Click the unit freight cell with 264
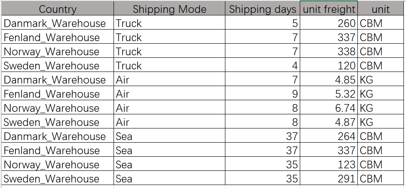This screenshot has width=406, height=188. (329, 136)
